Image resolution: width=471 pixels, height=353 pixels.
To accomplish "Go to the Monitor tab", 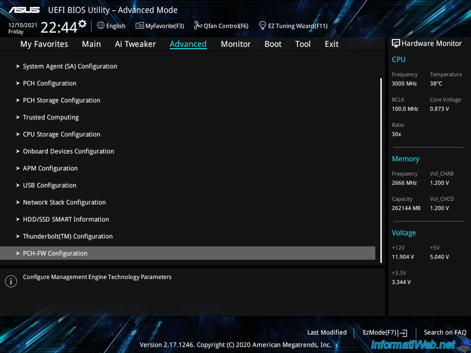I will coord(235,44).
